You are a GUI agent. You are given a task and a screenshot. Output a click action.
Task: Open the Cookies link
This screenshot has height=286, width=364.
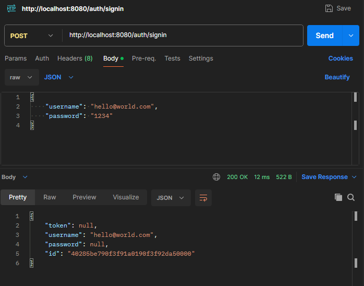coord(341,58)
